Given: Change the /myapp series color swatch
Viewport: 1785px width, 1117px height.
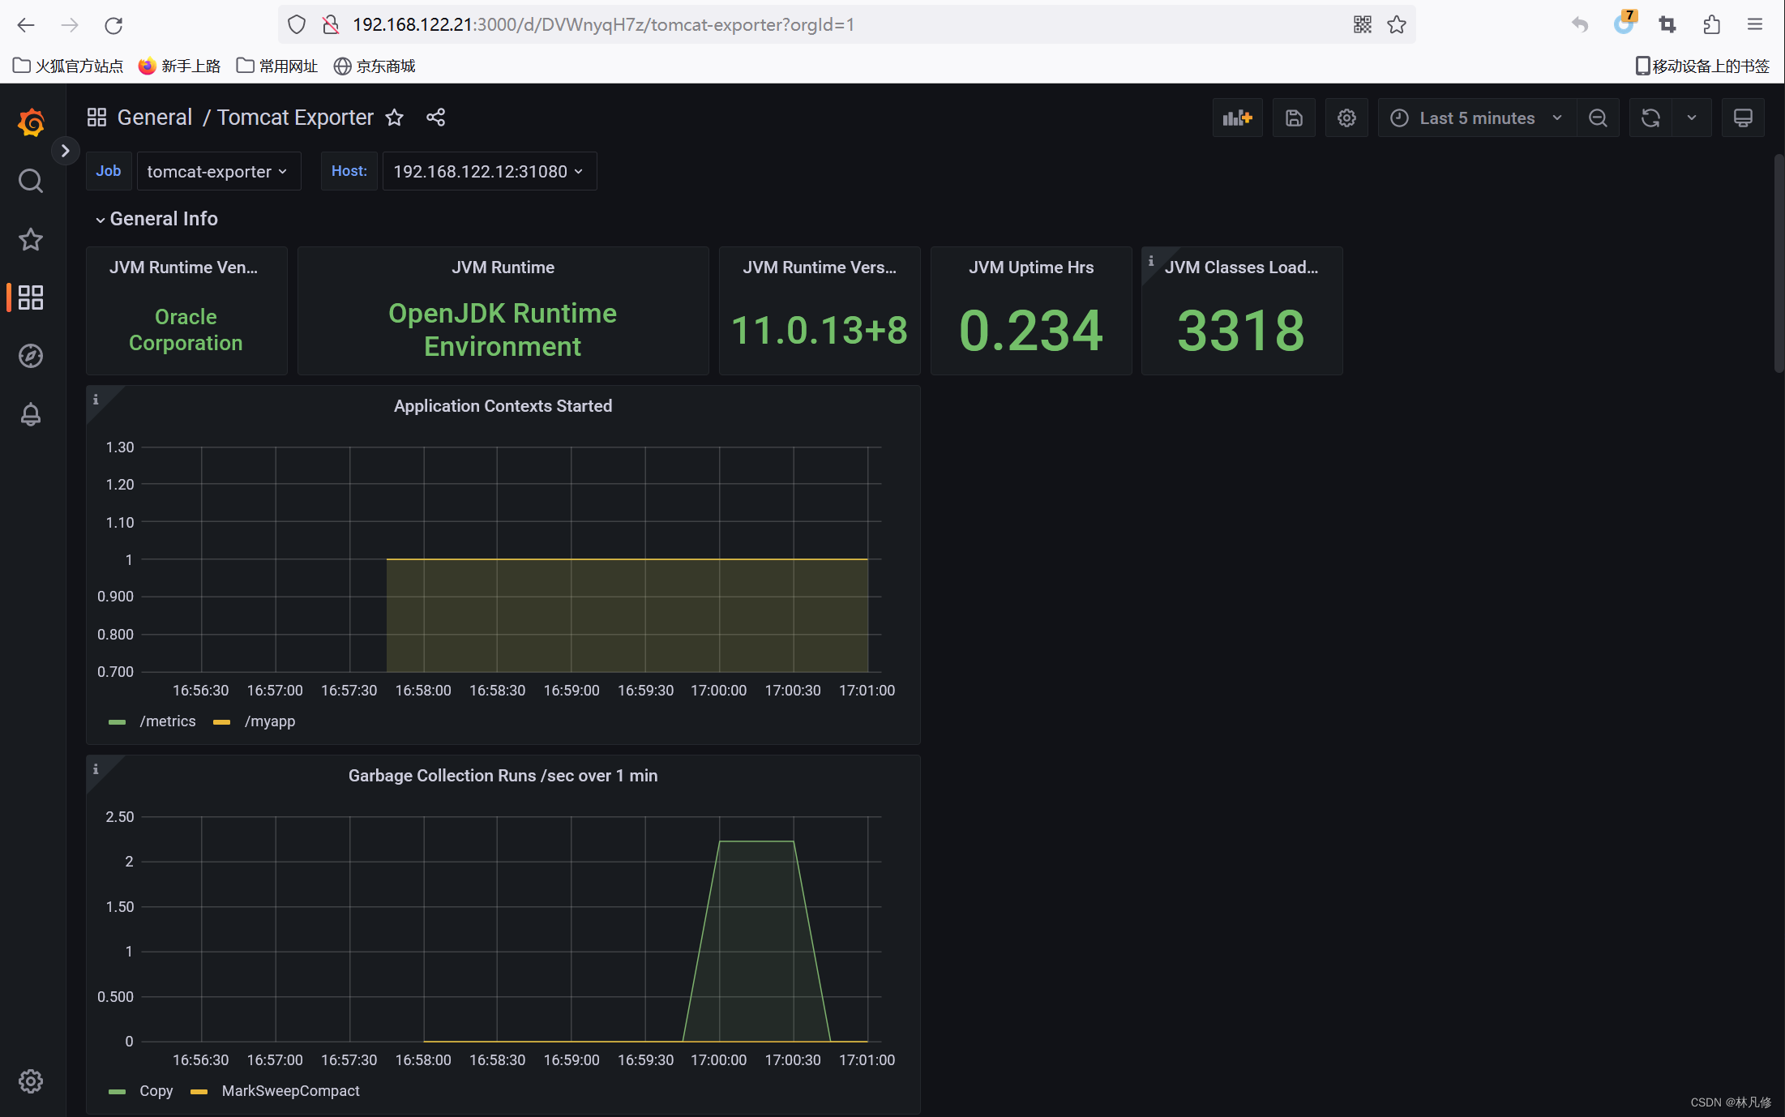Looking at the screenshot, I should pos(221,722).
